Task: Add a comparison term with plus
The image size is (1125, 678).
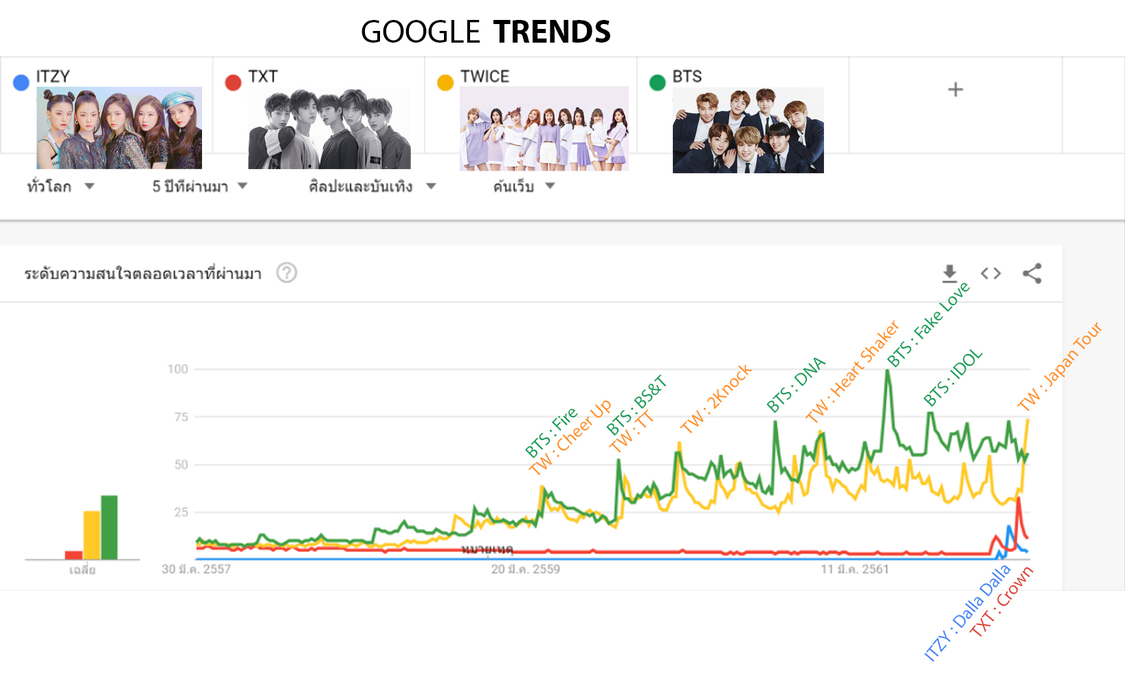Action: tap(955, 89)
